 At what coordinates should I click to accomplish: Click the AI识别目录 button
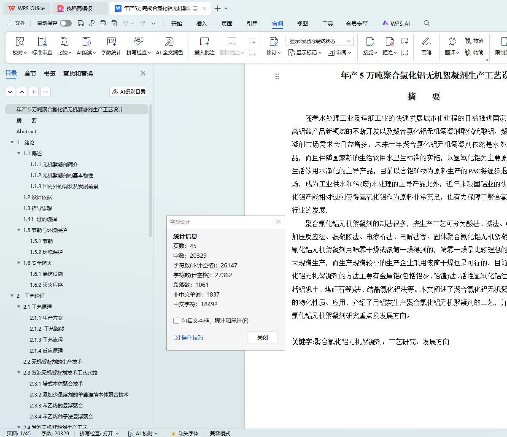point(129,92)
